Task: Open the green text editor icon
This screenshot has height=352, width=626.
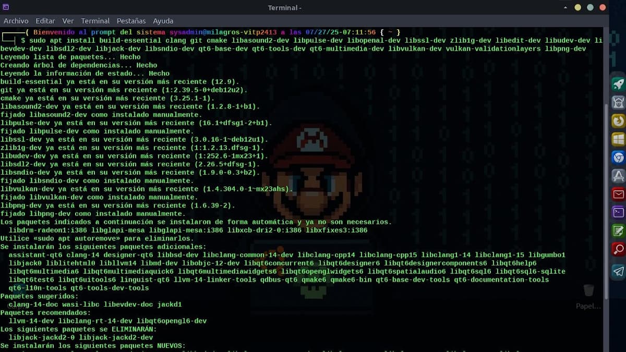Action: coord(618,231)
